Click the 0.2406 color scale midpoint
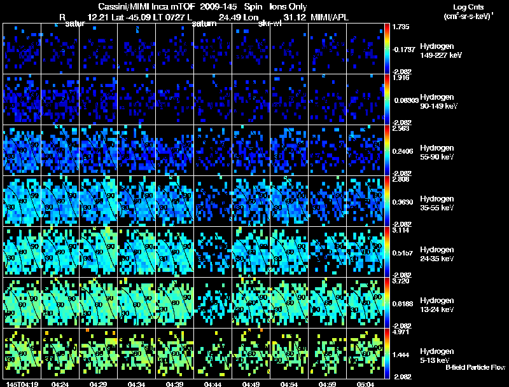 (x=403, y=151)
